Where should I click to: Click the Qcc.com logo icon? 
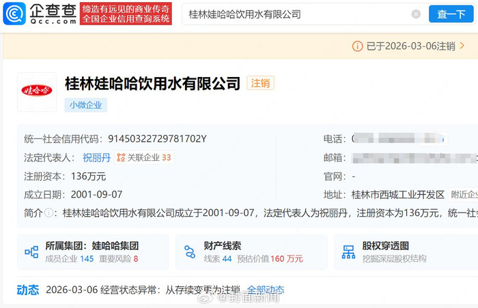[14, 14]
